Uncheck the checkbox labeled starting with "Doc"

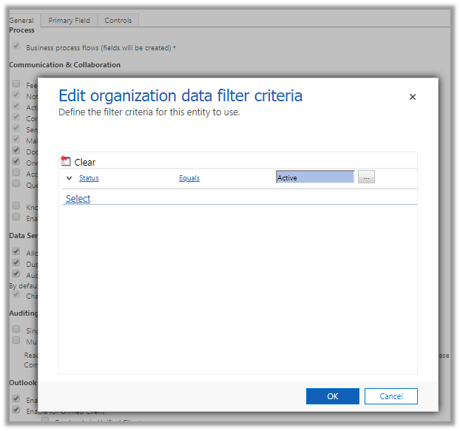click(x=16, y=151)
